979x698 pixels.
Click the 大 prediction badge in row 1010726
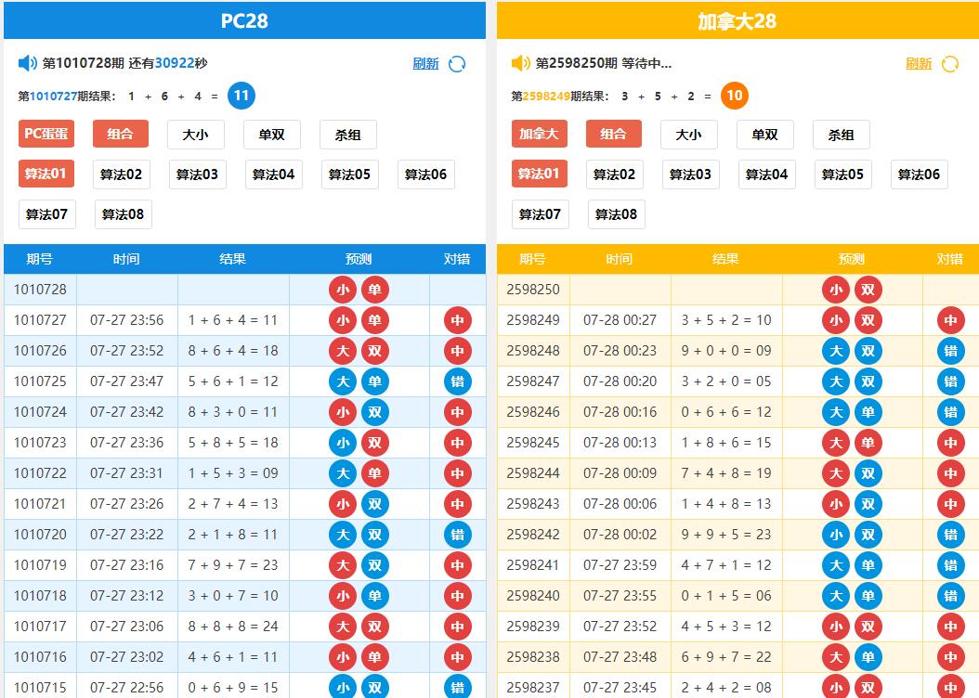343,351
